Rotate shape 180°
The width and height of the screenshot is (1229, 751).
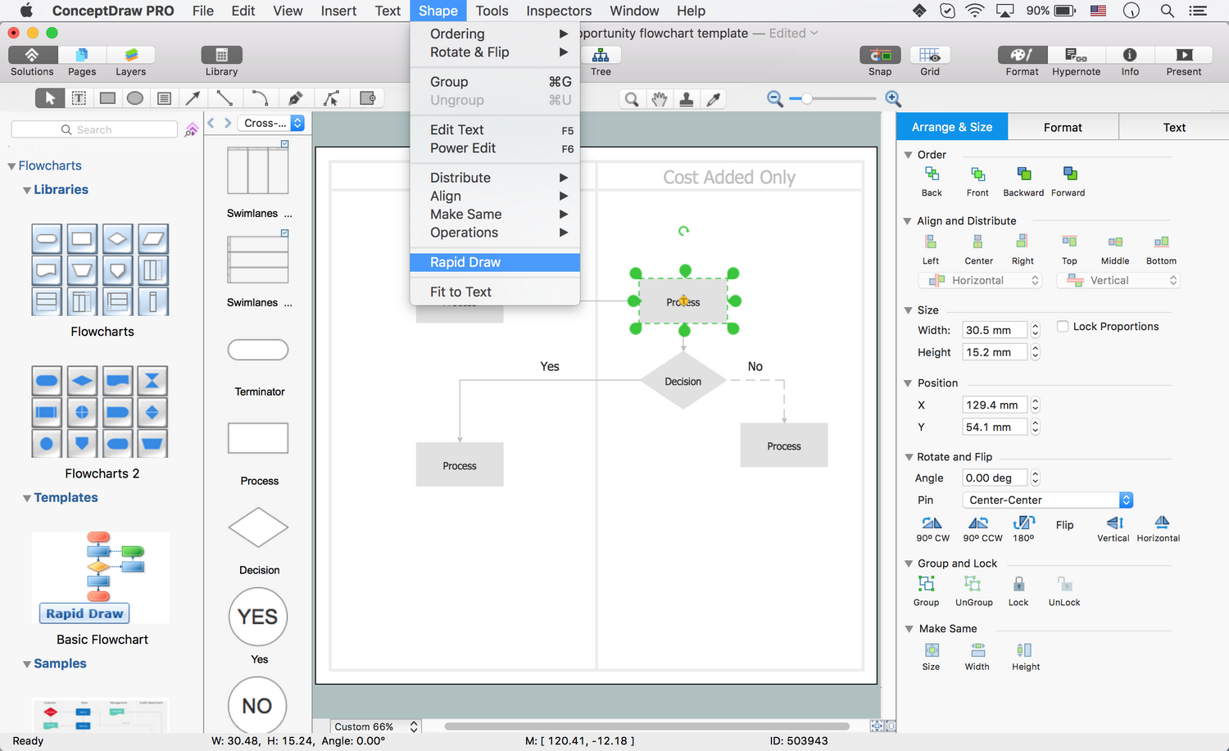1023,529
